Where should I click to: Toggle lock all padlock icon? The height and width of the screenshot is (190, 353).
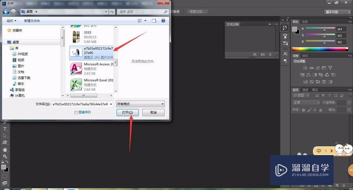pyautogui.click(x=321, y=110)
